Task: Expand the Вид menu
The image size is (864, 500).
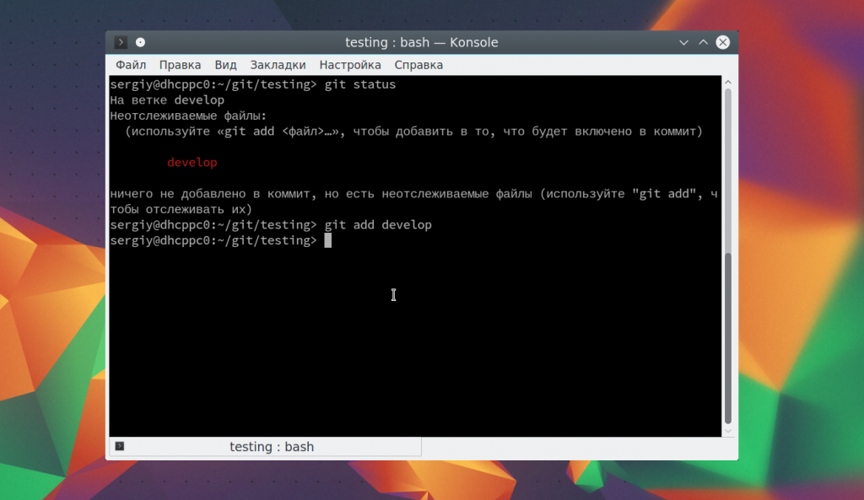Action: tap(225, 65)
